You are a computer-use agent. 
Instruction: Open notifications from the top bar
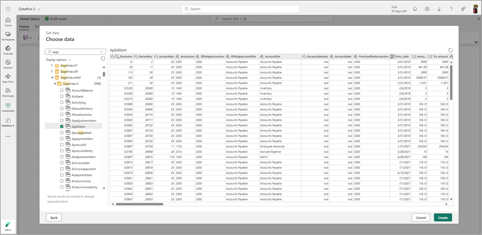tap(415, 9)
